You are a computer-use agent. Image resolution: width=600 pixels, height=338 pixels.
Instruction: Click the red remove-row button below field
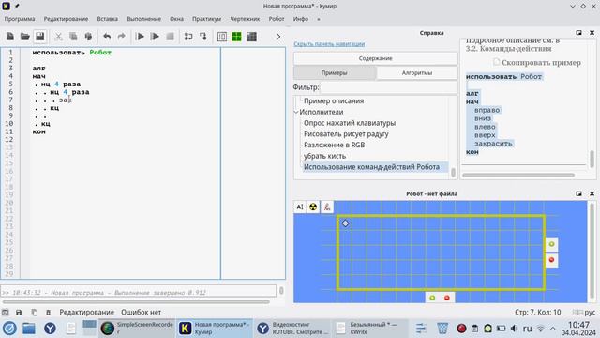pos(446,298)
